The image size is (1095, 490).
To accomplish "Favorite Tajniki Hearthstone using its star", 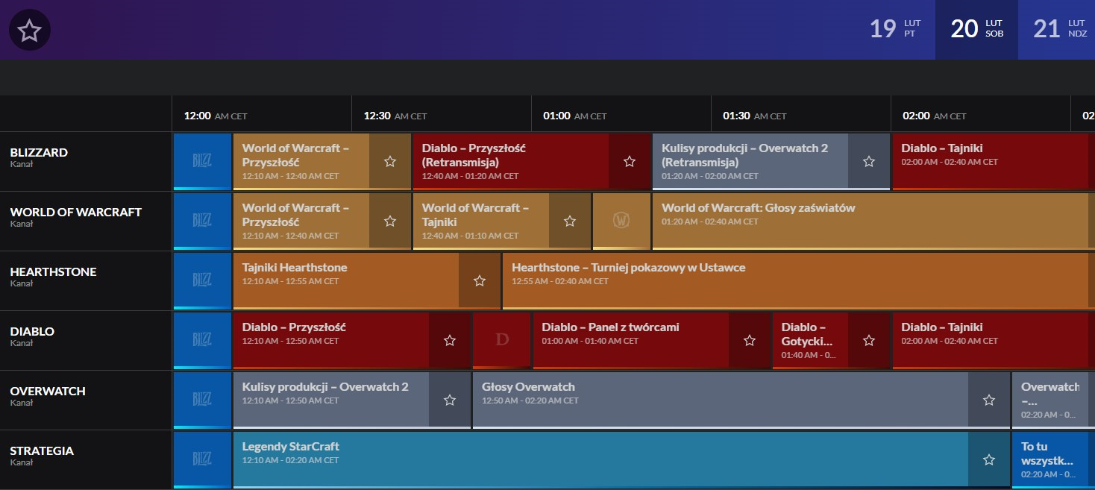I will (x=480, y=281).
